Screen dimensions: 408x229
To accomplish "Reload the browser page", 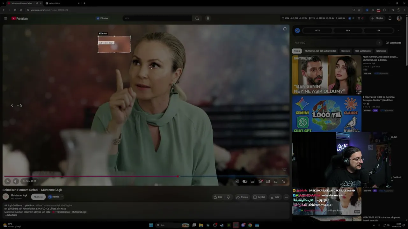I will point(15,10).
